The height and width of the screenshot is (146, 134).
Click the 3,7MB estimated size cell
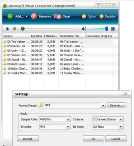tap(51, 73)
